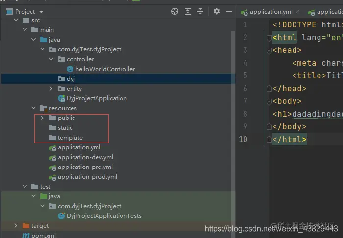Click the project tree vertical scrollbar
The height and width of the screenshot is (238, 343).
pyautogui.click(x=233, y=134)
